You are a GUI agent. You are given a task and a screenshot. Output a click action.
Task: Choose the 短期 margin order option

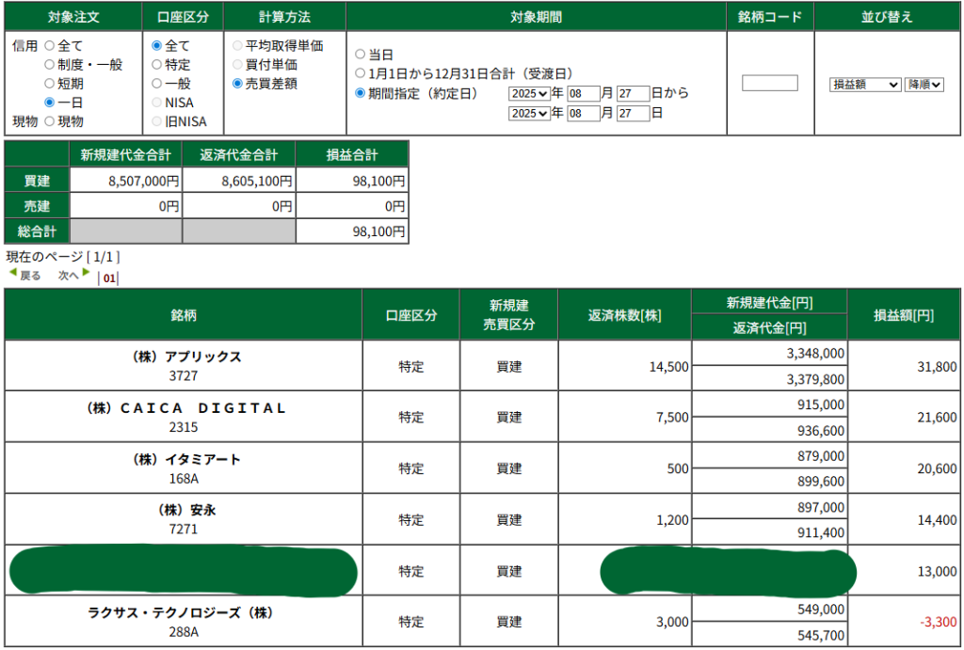49,84
